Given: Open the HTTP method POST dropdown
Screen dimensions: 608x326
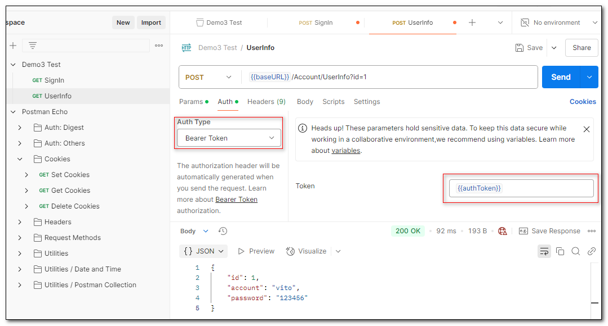Looking at the screenshot, I should pyautogui.click(x=208, y=78).
